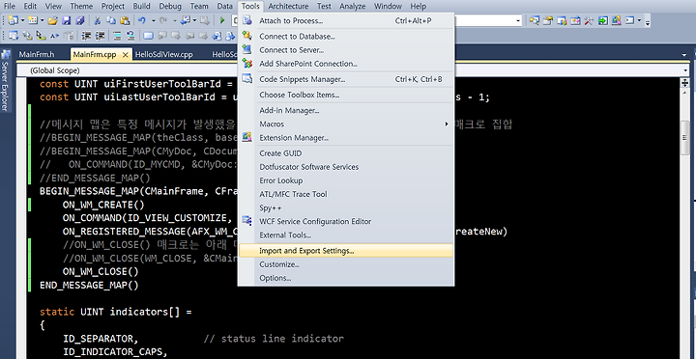Select Import and Export Settings menu item
696x359 pixels.
pyautogui.click(x=346, y=251)
